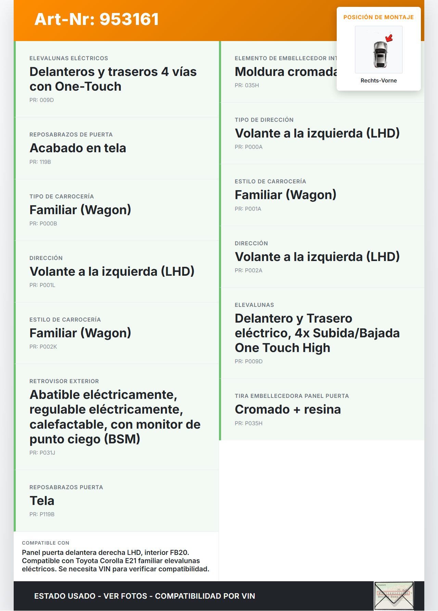
Task: Click the Art-Nr 953161 heading
Action: click(x=97, y=19)
